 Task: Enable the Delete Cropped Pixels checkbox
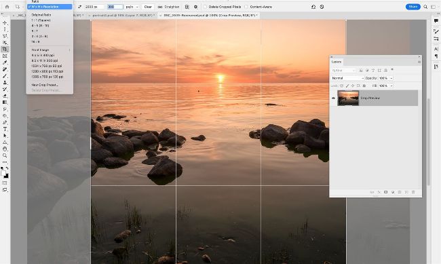[x=205, y=7]
